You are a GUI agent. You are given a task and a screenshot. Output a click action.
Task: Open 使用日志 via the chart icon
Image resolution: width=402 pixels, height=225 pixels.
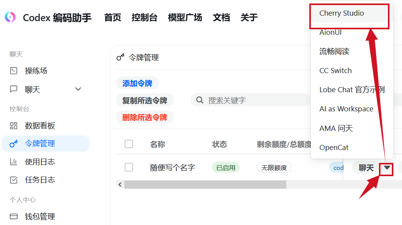coord(14,161)
